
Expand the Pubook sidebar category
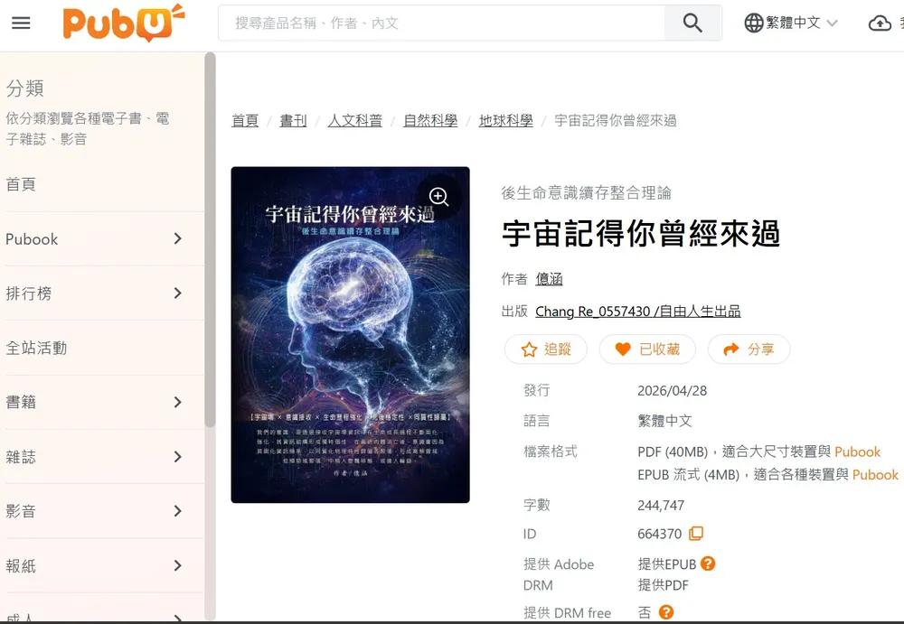click(94, 239)
